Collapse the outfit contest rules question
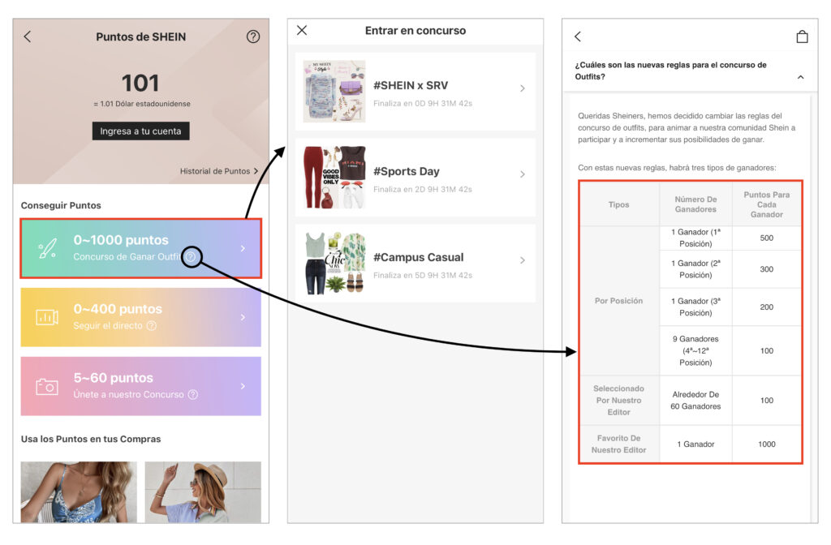This screenshot has width=831, height=545. coord(800,77)
